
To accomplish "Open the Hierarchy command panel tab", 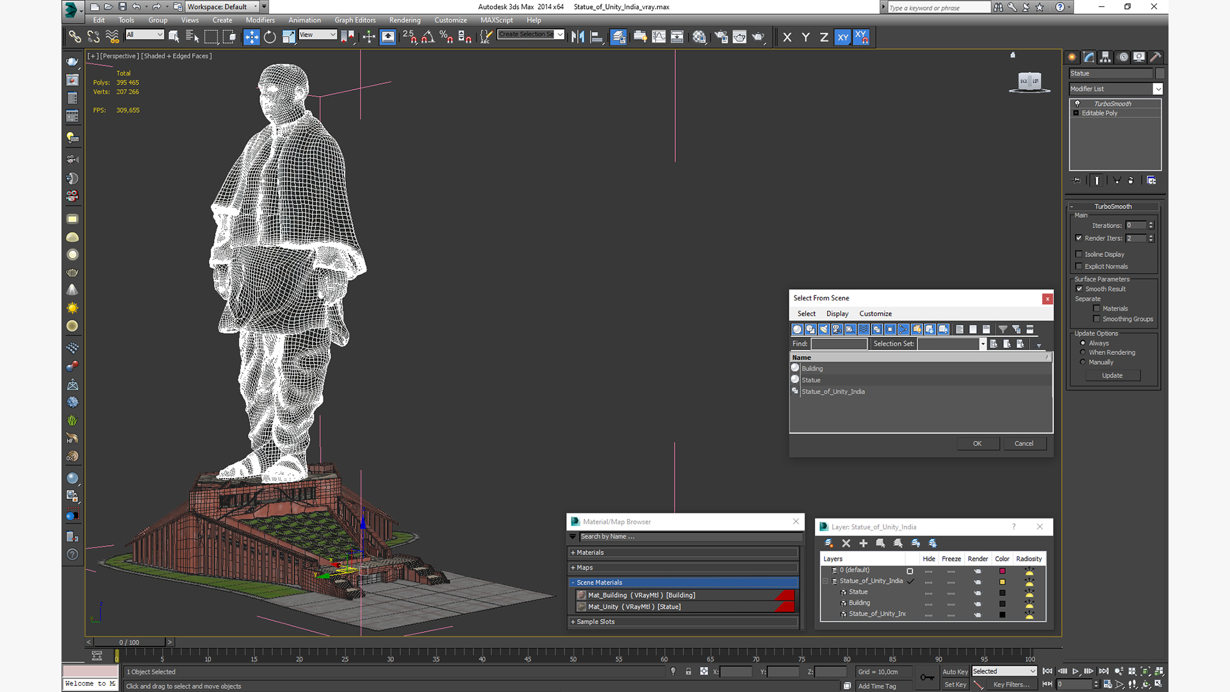I will tap(1105, 57).
